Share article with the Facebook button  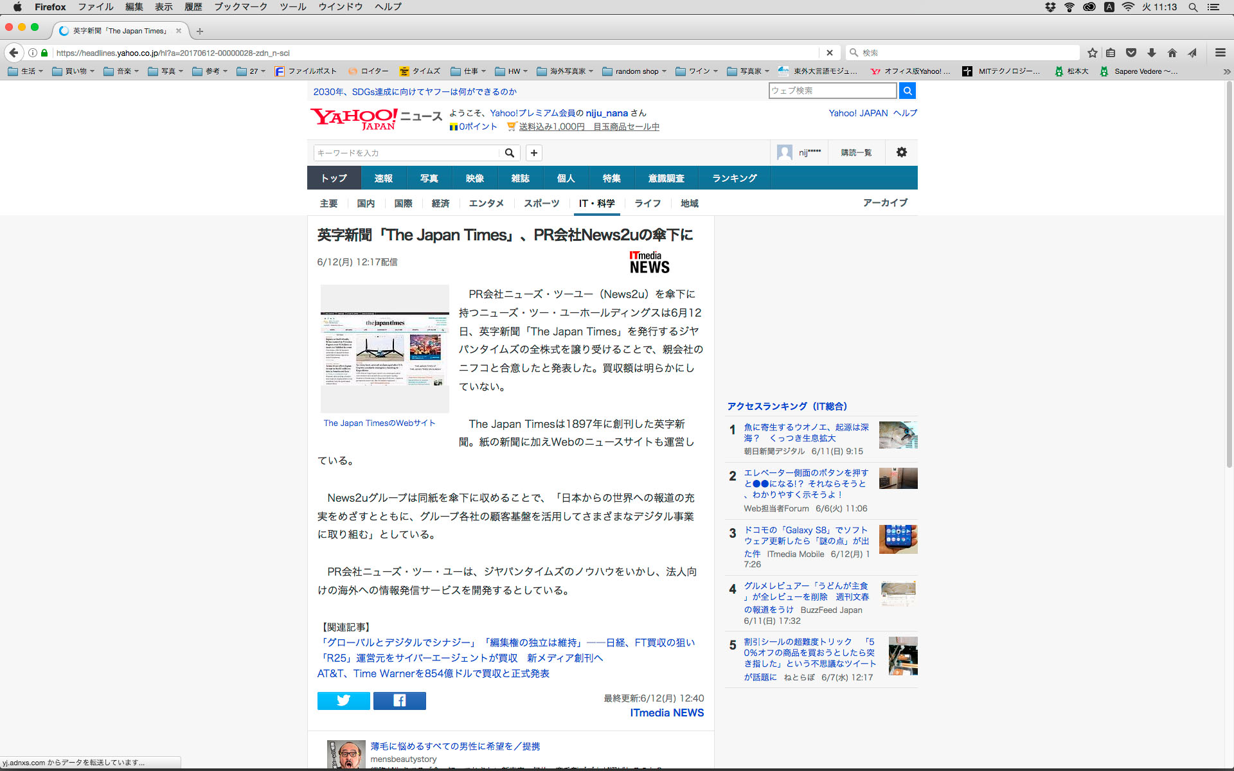pos(399,700)
